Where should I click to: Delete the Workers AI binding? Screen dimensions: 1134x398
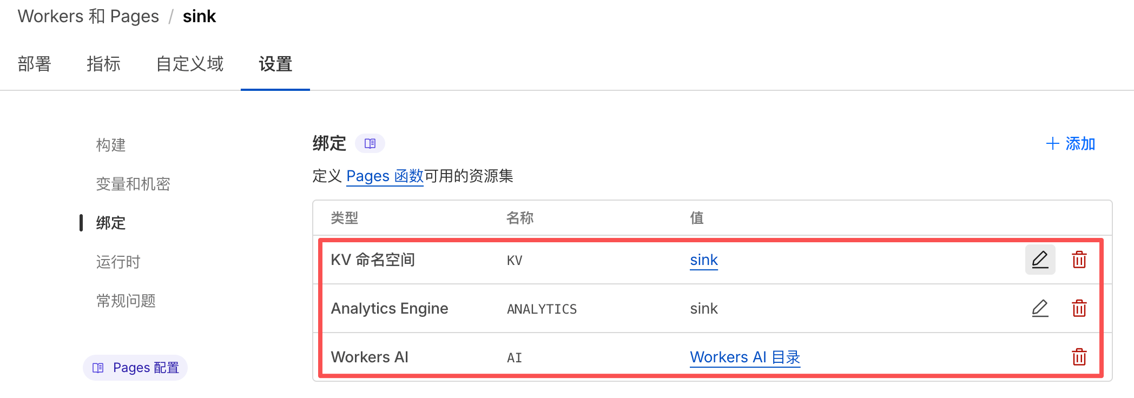[x=1079, y=357]
